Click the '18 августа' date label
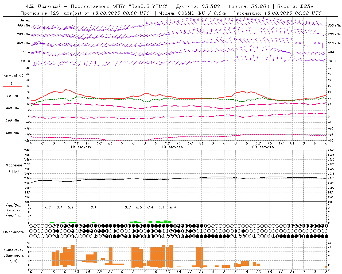Screen dimensions: 342x274 coord(81,147)
